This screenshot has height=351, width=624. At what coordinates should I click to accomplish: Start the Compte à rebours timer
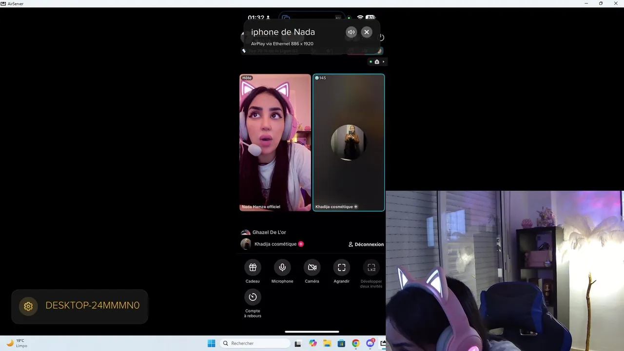tap(253, 297)
